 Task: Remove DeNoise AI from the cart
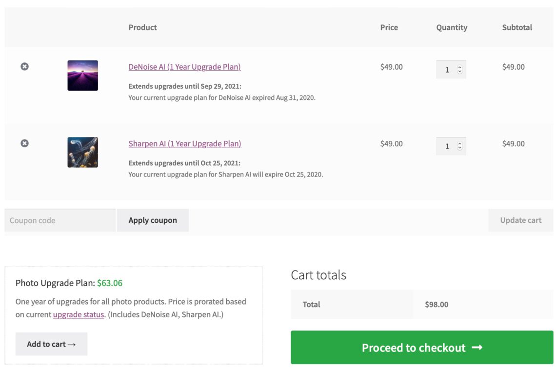(24, 66)
